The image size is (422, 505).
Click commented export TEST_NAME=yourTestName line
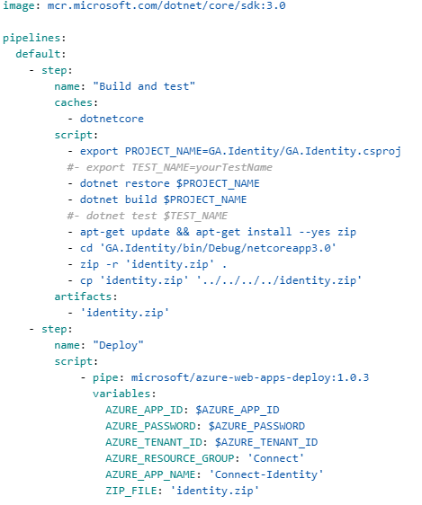click(169, 167)
